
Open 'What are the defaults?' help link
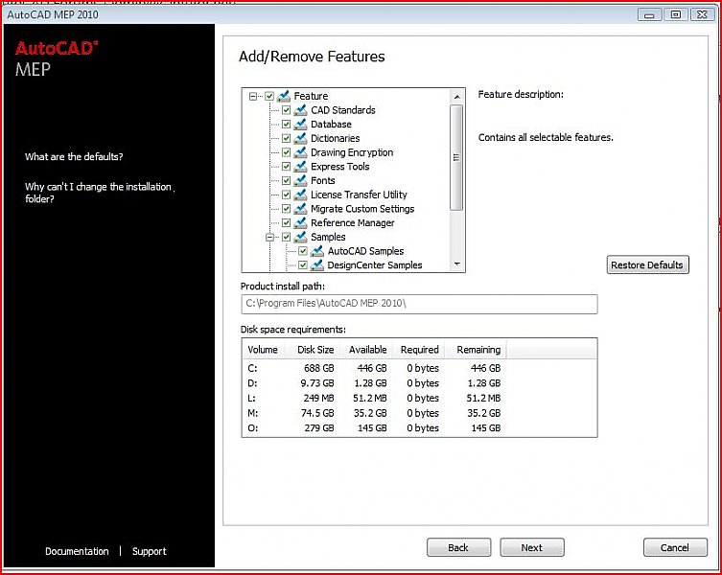point(74,156)
